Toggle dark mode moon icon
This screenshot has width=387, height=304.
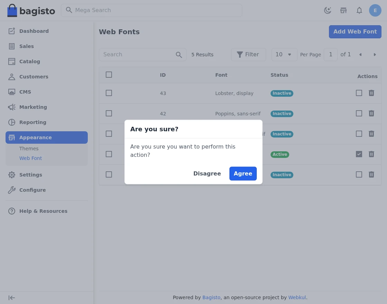(328, 10)
